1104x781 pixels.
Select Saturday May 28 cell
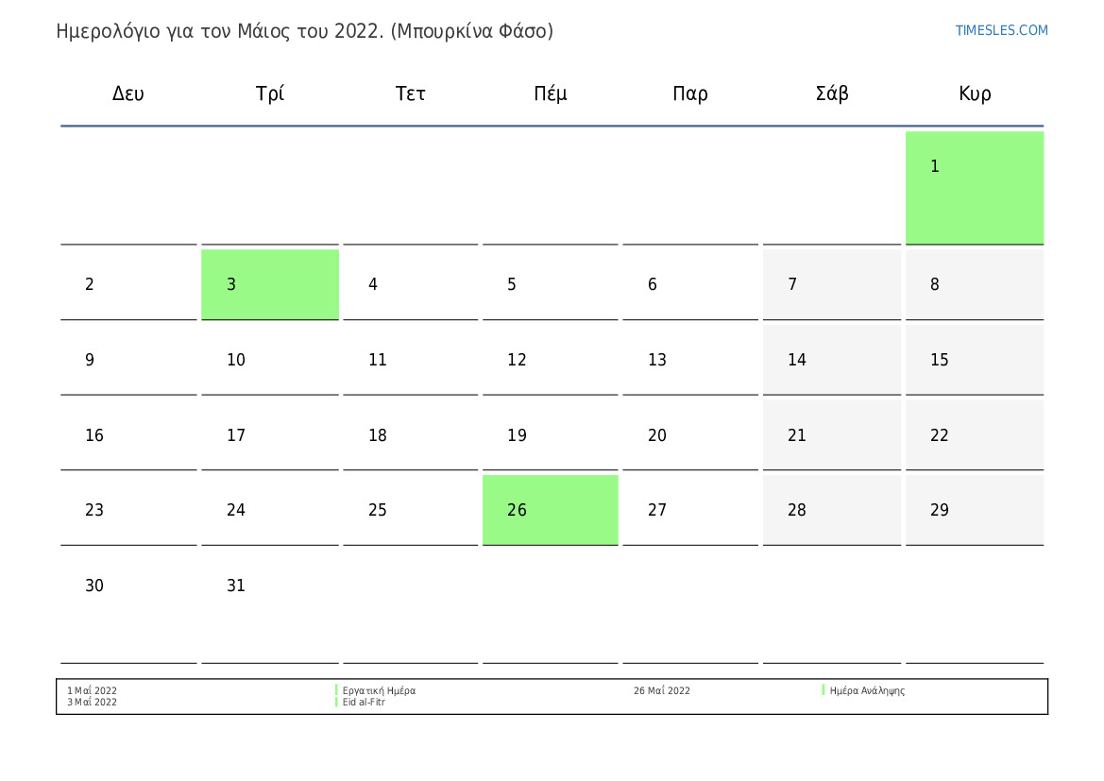(831, 510)
